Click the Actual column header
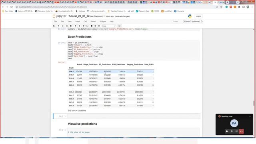This screenshot has height=144, width=256. pos(79,64)
